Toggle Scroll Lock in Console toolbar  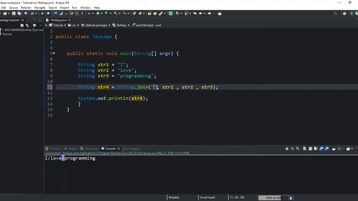[x=310, y=149]
